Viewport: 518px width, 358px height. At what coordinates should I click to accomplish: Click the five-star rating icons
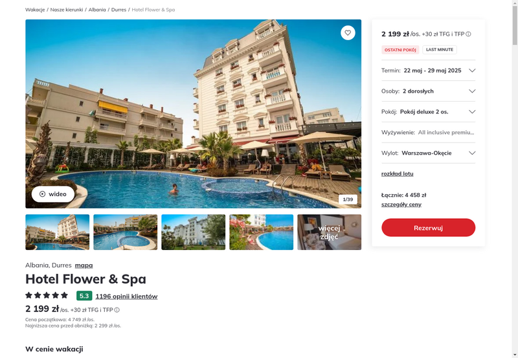point(47,295)
